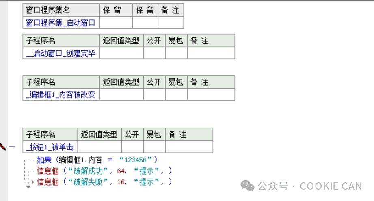Click the 如果 keyword in the condition line

tap(45, 160)
